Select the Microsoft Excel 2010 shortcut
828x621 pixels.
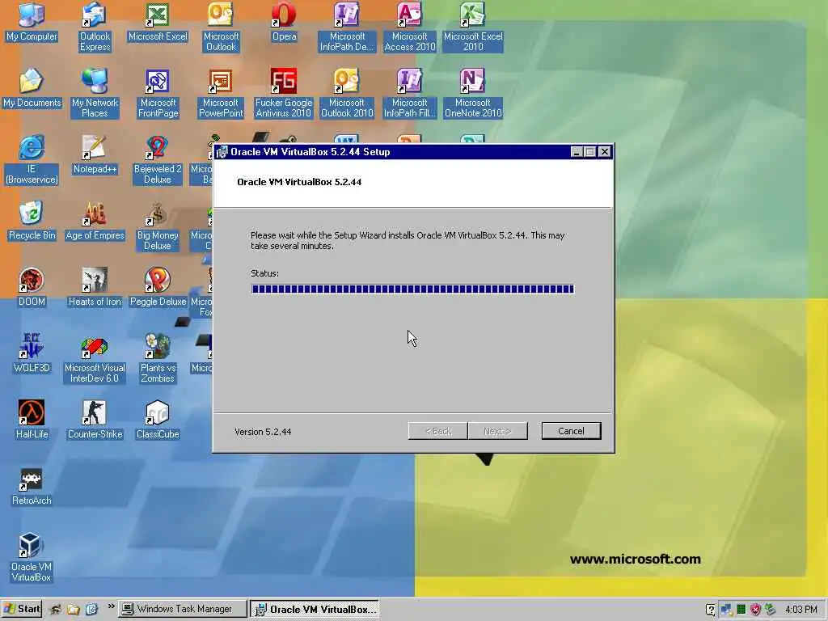click(x=473, y=27)
